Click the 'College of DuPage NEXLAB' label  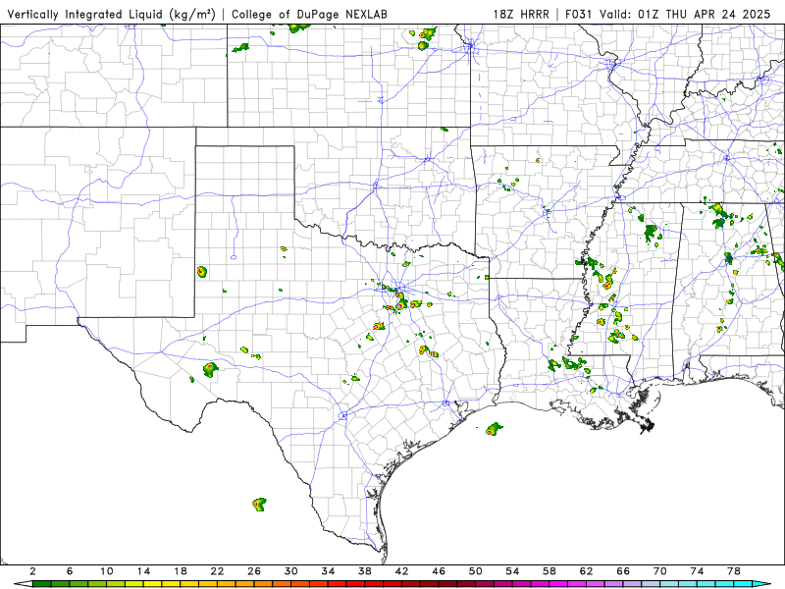309,15
